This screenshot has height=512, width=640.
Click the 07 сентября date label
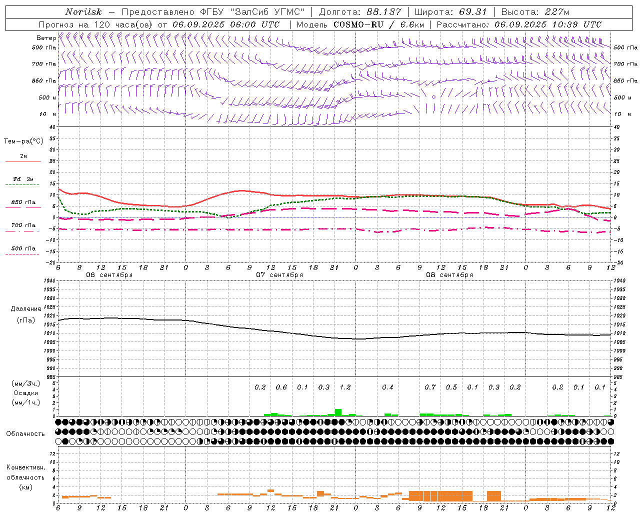click(279, 275)
